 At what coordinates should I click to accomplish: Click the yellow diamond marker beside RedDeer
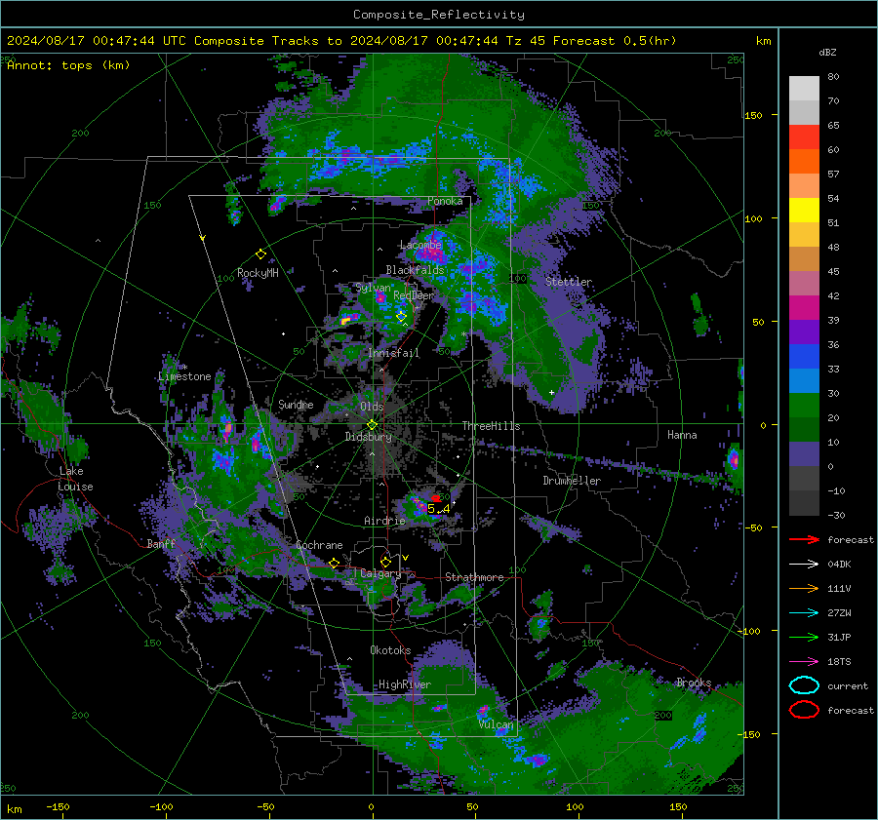(401, 317)
